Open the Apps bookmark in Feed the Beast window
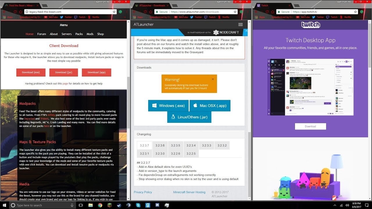 tap(8, 17)
